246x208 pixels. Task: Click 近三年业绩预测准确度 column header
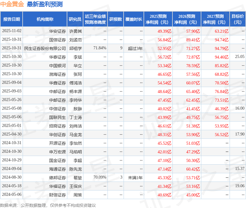point(95,19)
